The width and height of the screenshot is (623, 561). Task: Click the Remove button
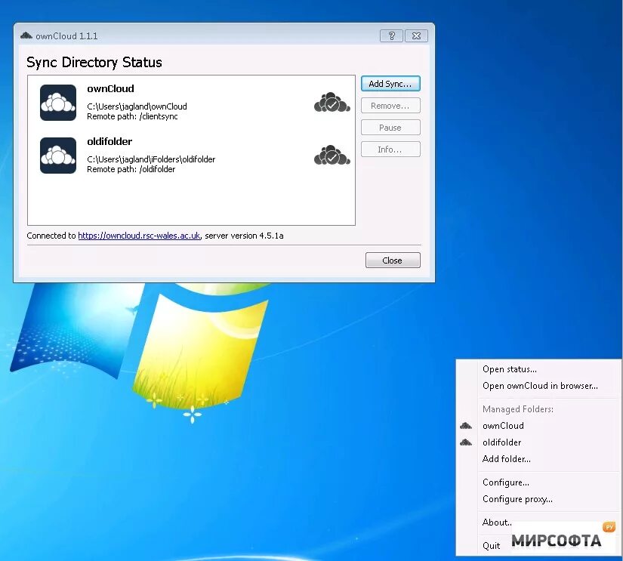(x=390, y=106)
